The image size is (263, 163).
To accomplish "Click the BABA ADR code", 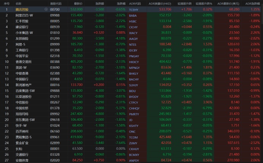I will (x=133, y=15).
